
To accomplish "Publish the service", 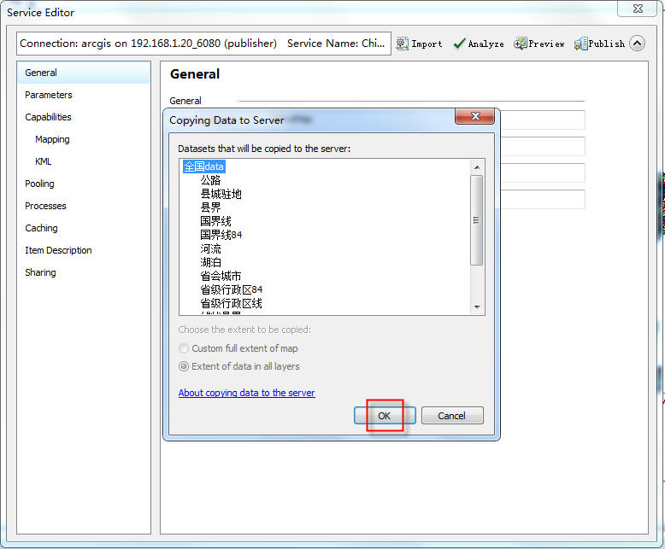I will click(599, 44).
